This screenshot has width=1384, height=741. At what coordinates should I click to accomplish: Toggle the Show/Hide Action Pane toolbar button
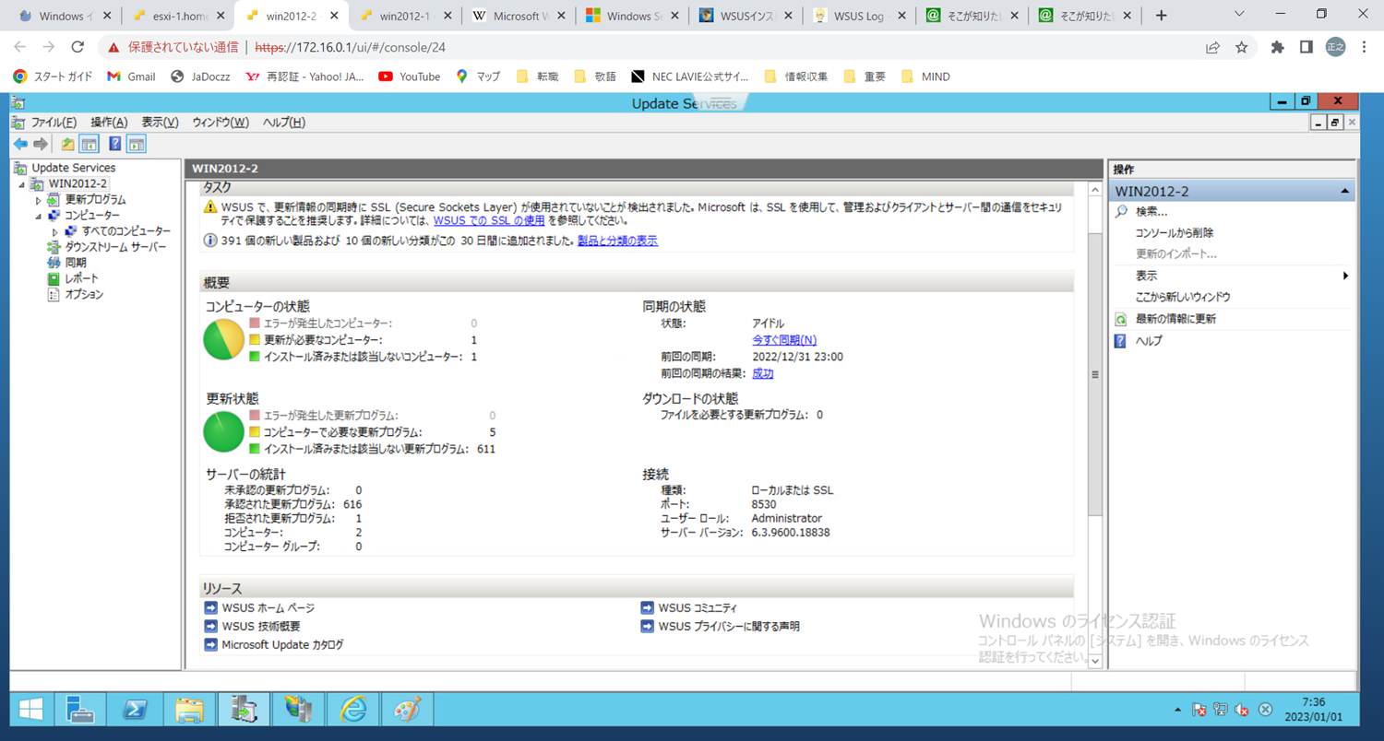tap(137, 144)
